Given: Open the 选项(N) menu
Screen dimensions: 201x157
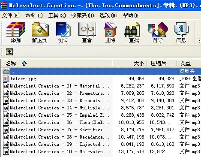Looking at the screenshot, I should [108, 15].
